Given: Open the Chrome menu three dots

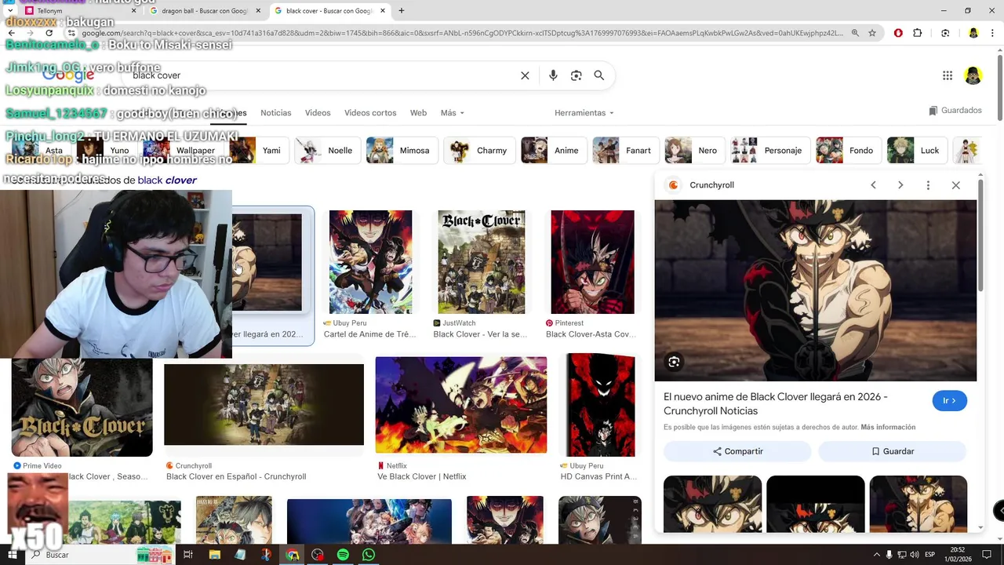Looking at the screenshot, I should (992, 33).
